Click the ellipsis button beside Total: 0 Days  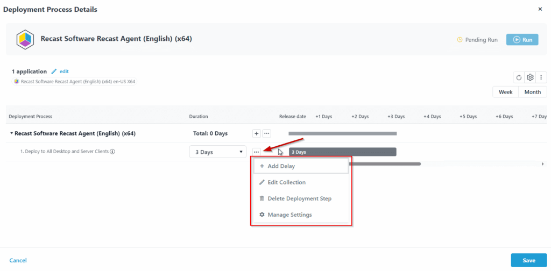(266, 133)
